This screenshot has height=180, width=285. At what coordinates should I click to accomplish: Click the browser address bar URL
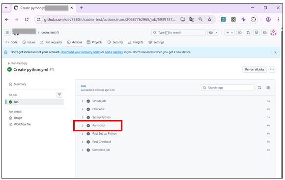[110, 20]
